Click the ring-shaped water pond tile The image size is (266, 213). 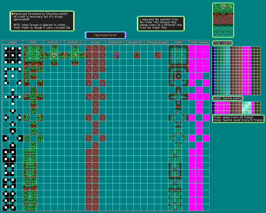pyautogui.click(x=178, y=76)
